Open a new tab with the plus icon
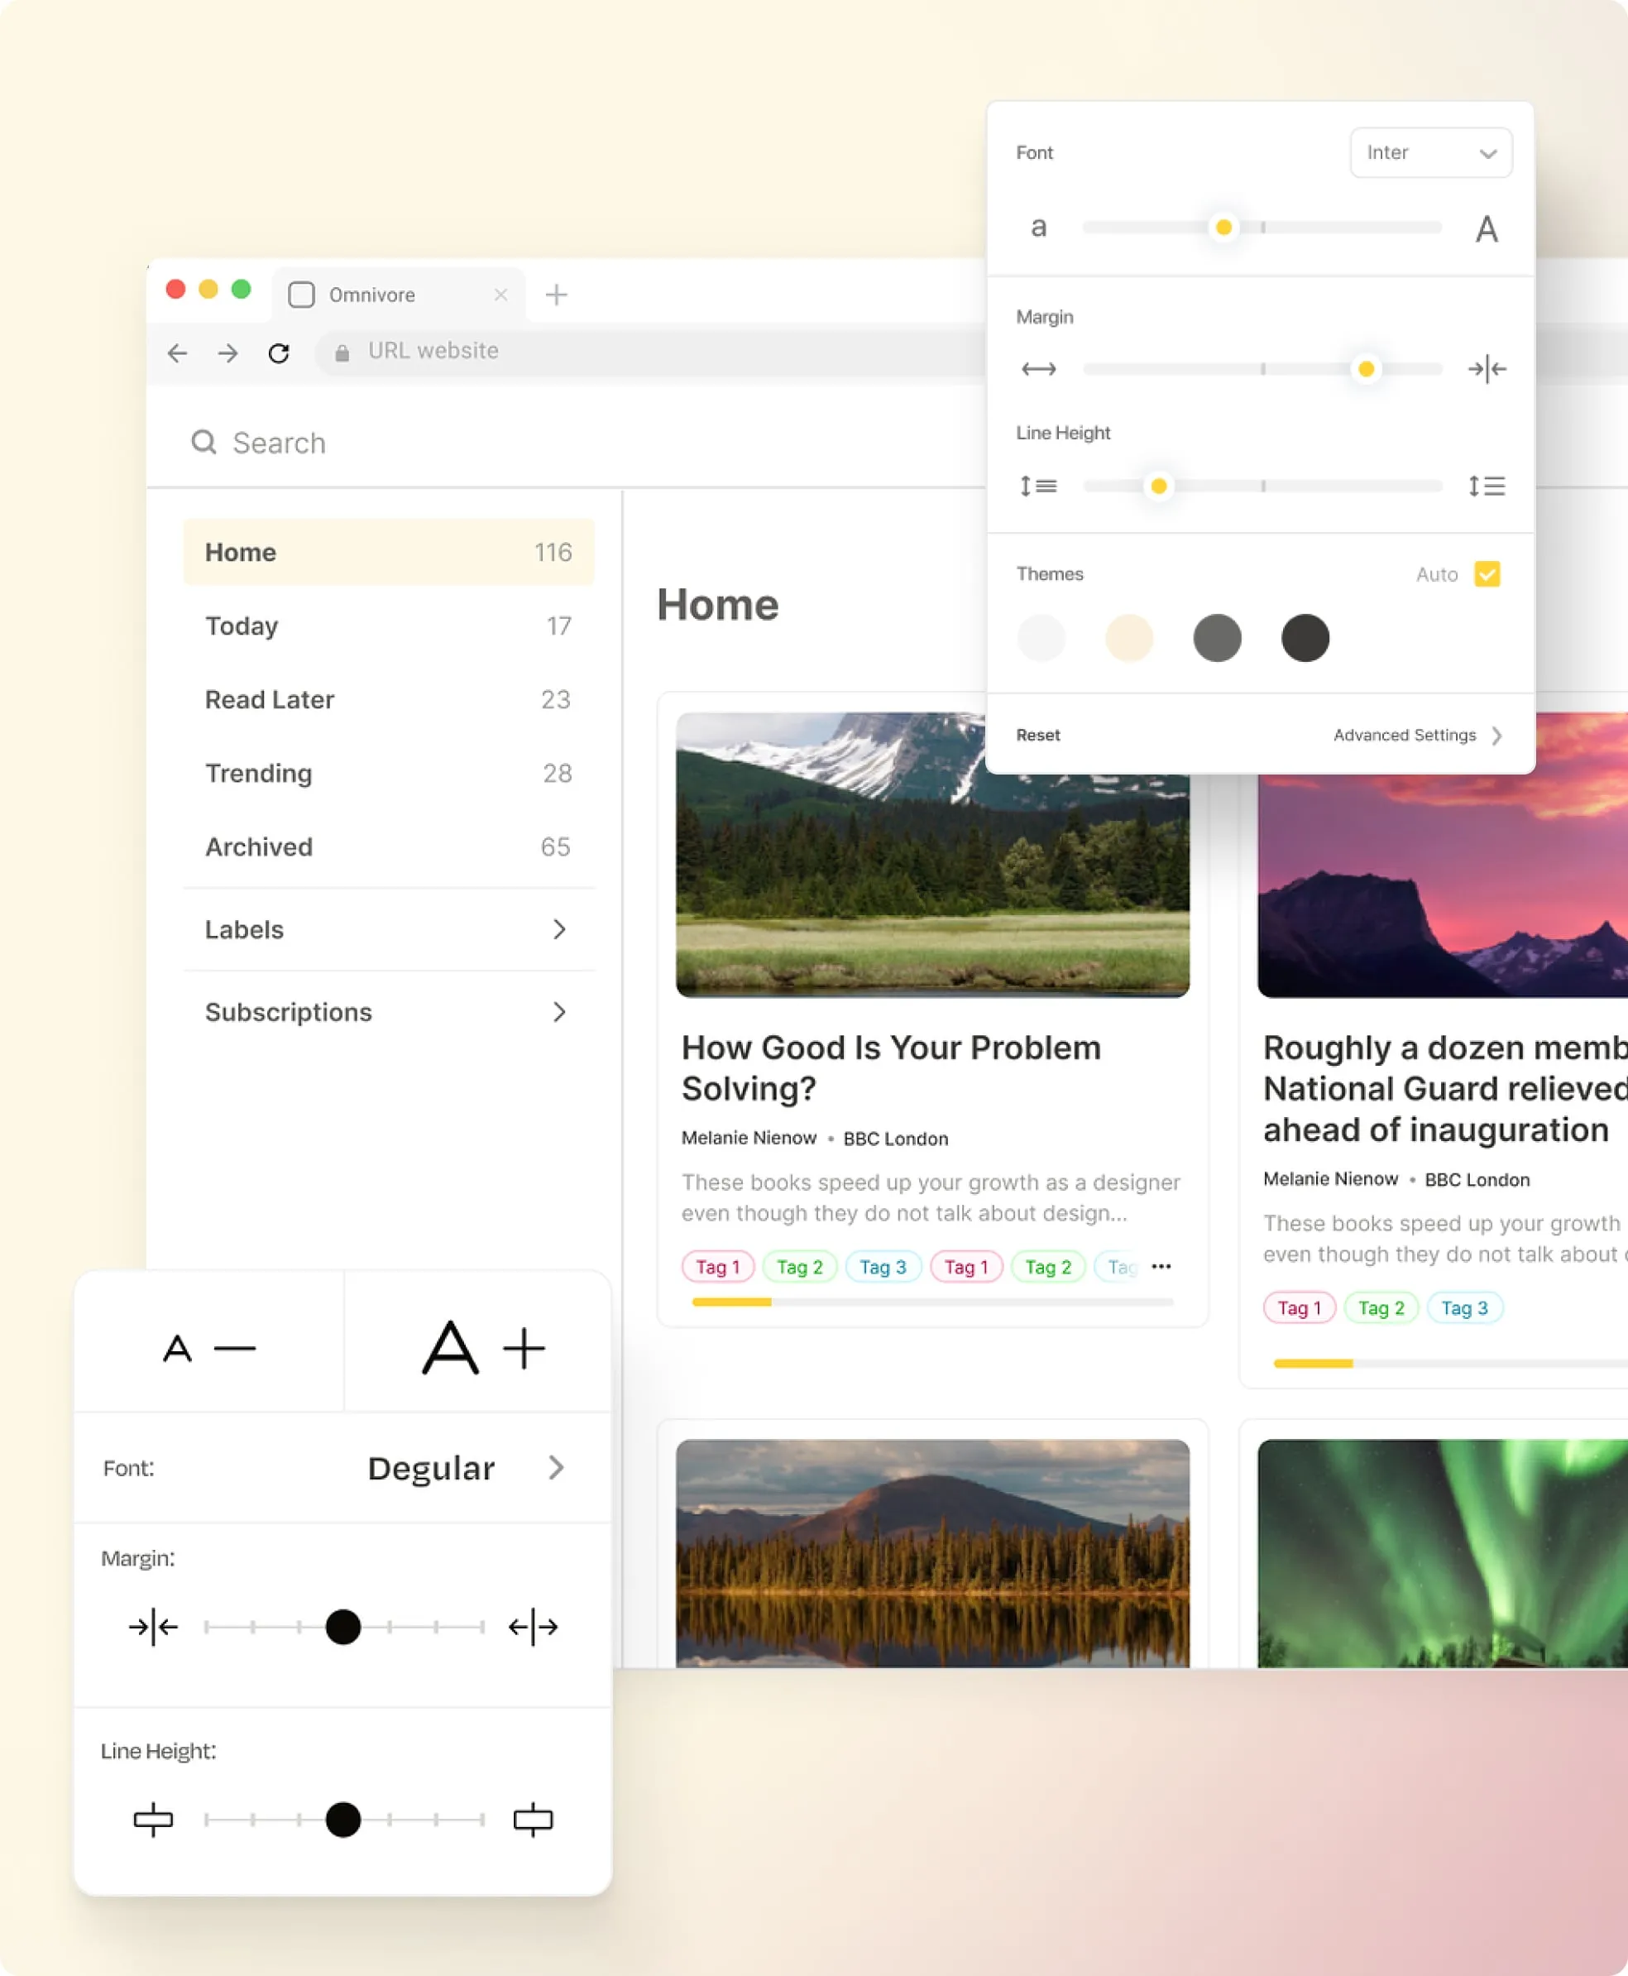The height and width of the screenshot is (1976, 1628). point(556,295)
